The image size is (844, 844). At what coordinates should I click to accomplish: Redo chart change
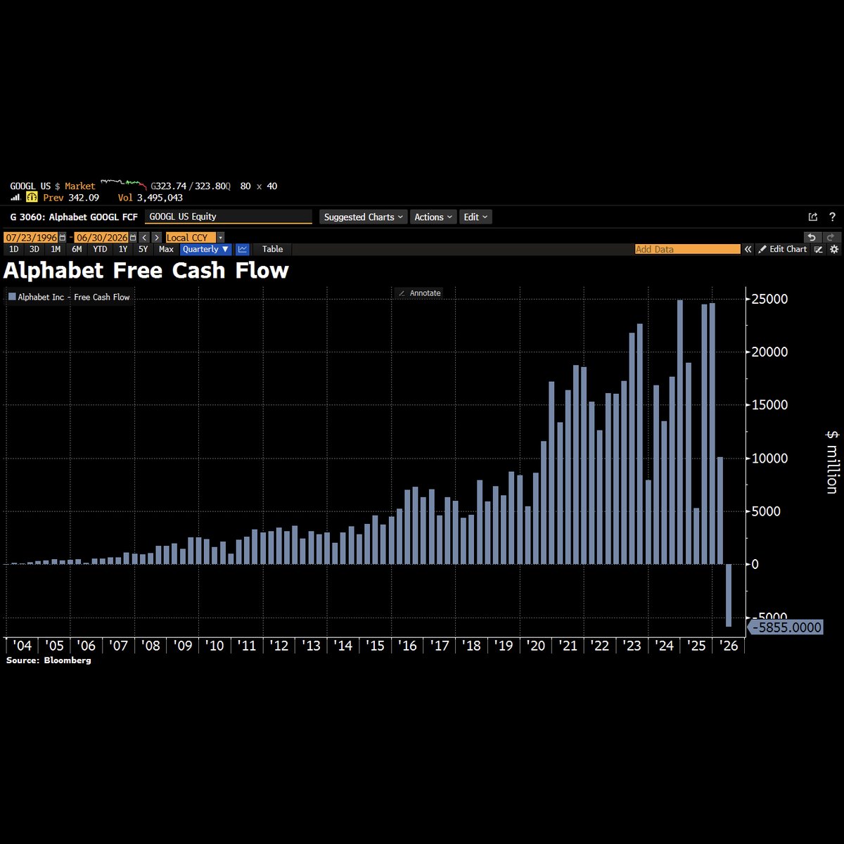(831, 238)
